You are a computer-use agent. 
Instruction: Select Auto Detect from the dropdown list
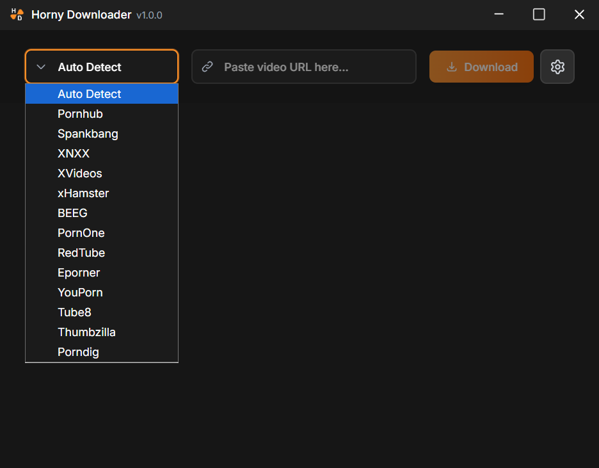pyautogui.click(x=90, y=94)
